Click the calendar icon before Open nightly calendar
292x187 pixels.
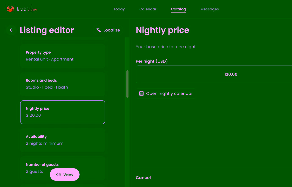tap(141, 94)
